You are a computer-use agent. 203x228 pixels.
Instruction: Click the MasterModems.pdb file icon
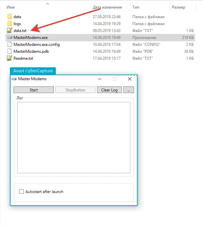click(x=10, y=51)
